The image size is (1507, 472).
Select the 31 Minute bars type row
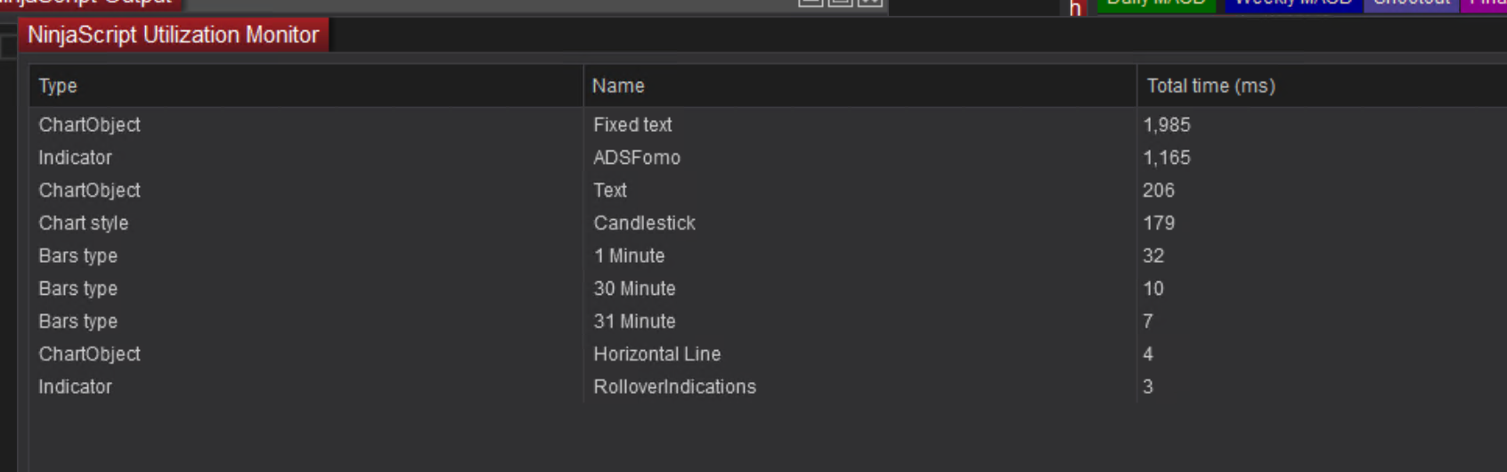pyautogui.click(x=634, y=321)
